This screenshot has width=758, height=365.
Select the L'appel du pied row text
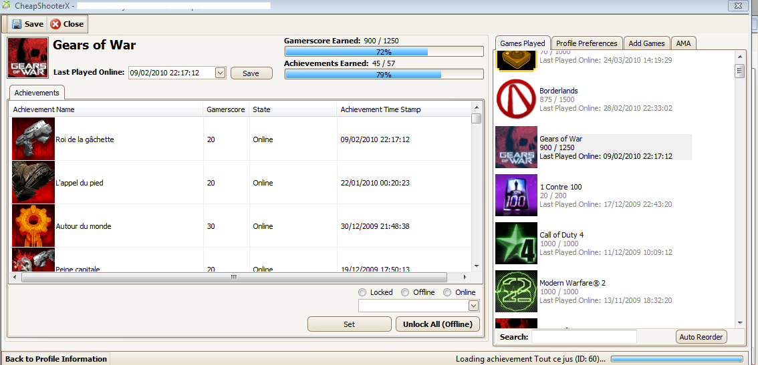80,183
